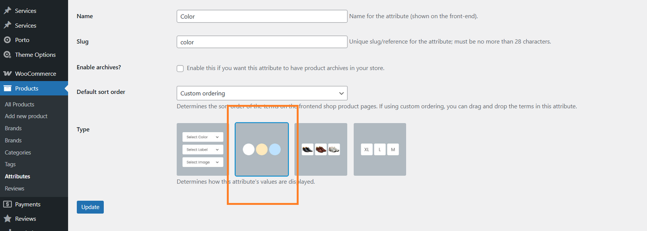Click the Enable archives? label
Image resolution: width=647 pixels, height=231 pixels.
pyautogui.click(x=99, y=67)
